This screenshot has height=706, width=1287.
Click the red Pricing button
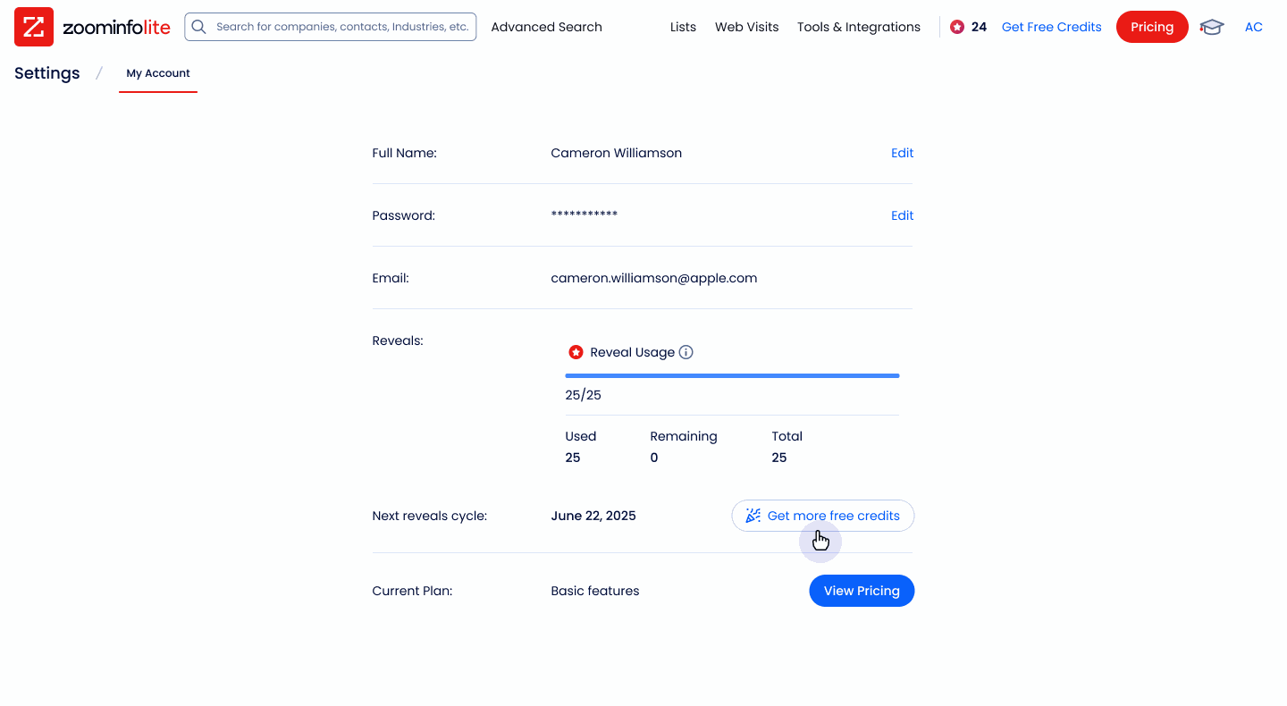click(x=1152, y=27)
